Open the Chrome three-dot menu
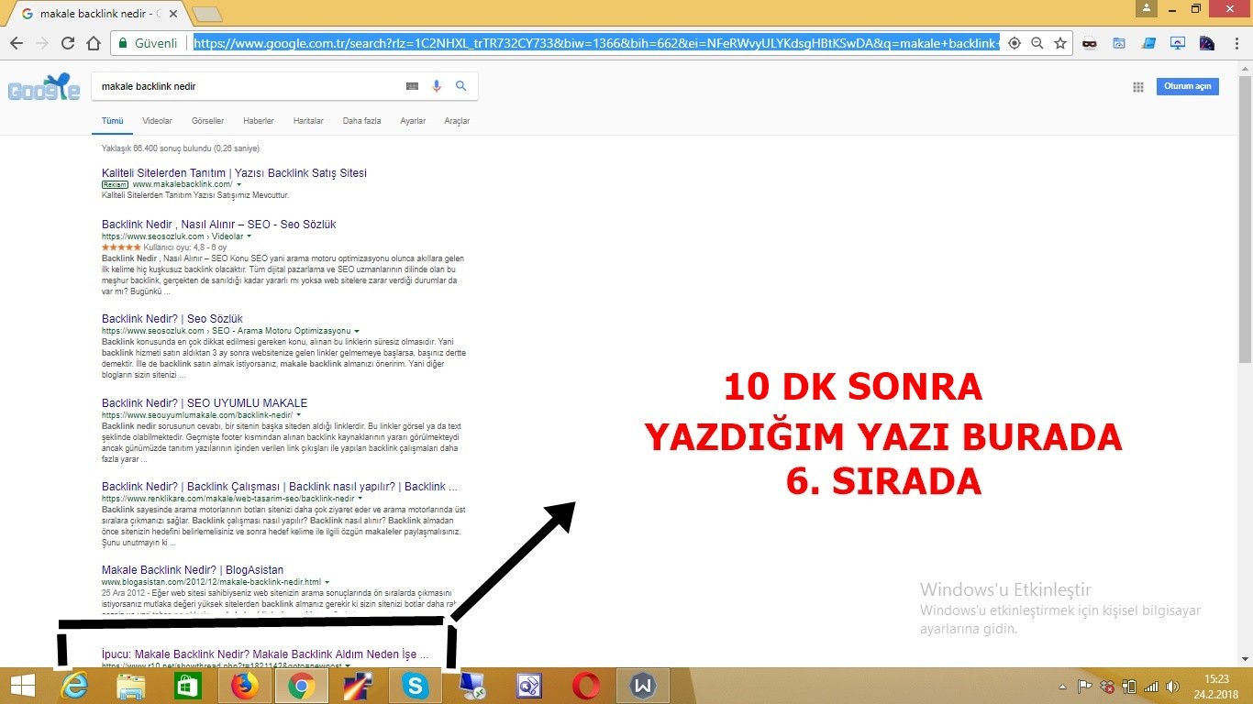Image resolution: width=1253 pixels, height=704 pixels. [1237, 43]
